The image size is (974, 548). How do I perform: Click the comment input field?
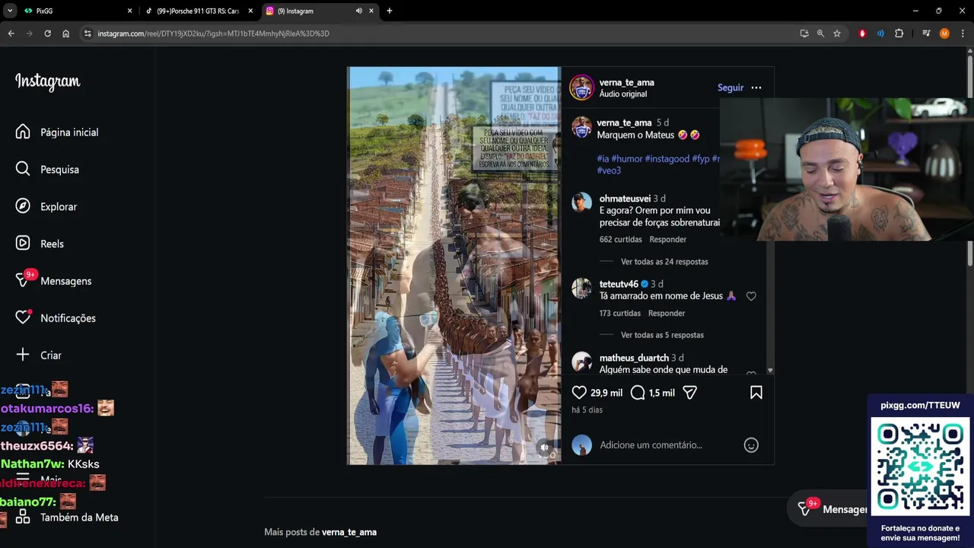tap(662, 445)
